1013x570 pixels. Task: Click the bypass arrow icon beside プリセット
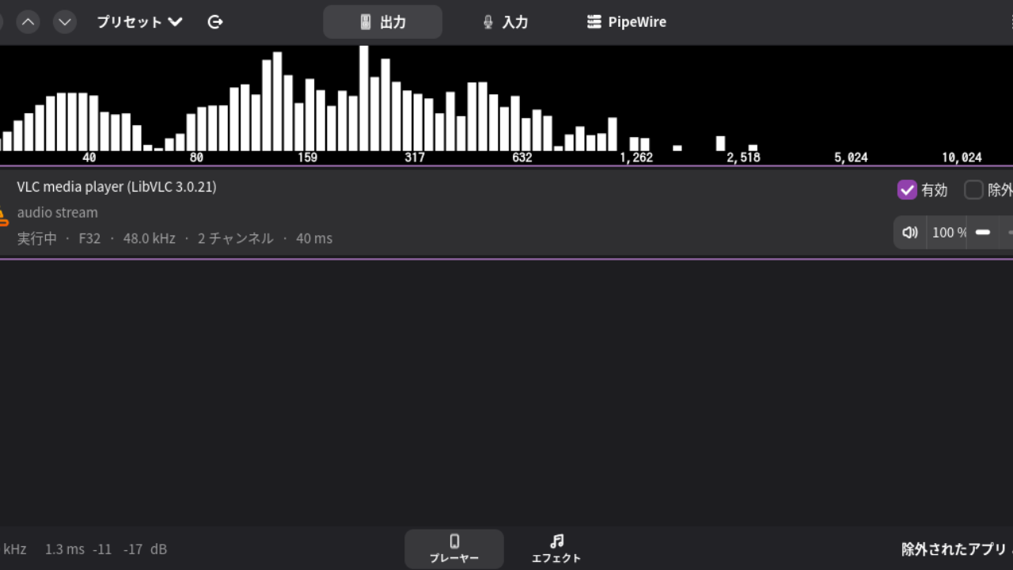tap(215, 22)
